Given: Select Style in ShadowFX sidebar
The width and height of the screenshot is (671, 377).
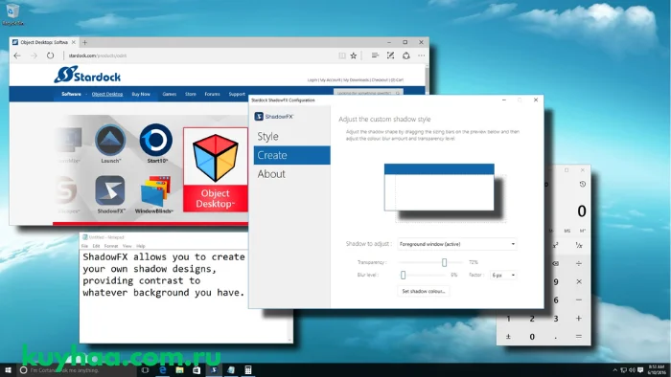Looking at the screenshot, I should click(x=291, y=136).
